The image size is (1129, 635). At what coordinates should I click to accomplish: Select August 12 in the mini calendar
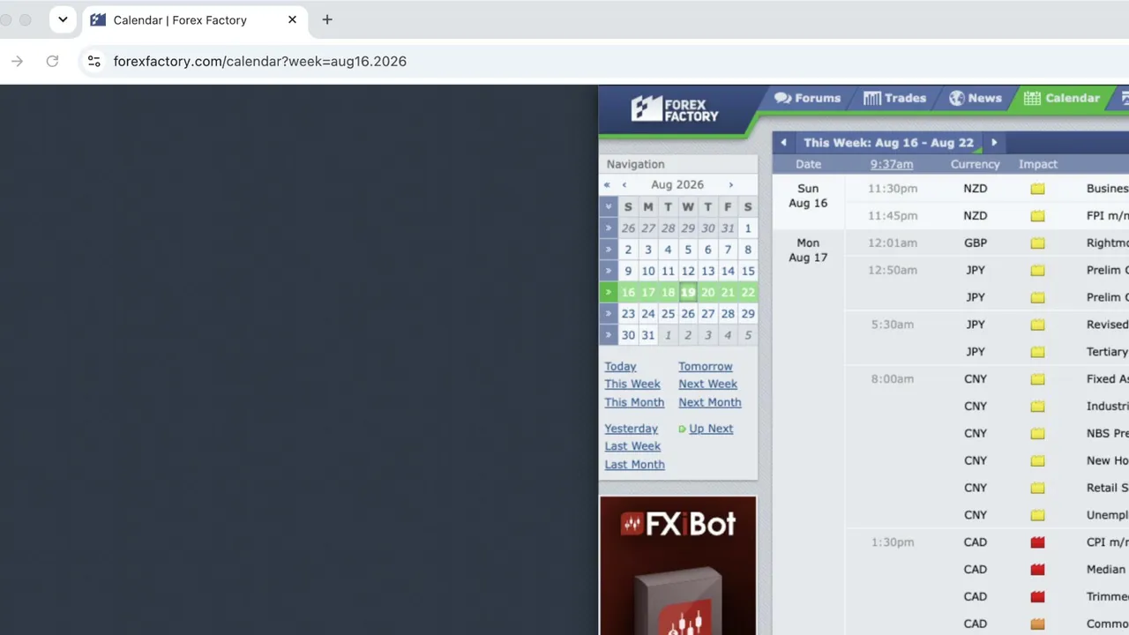point(688,271)
